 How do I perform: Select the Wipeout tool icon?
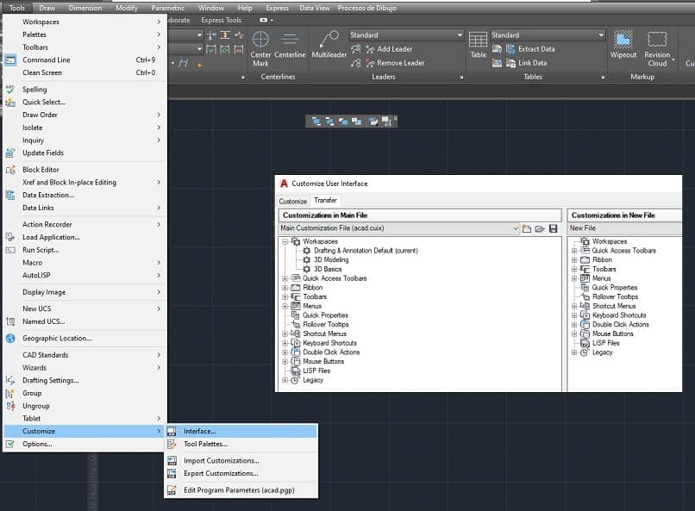(x=623, y=40)
